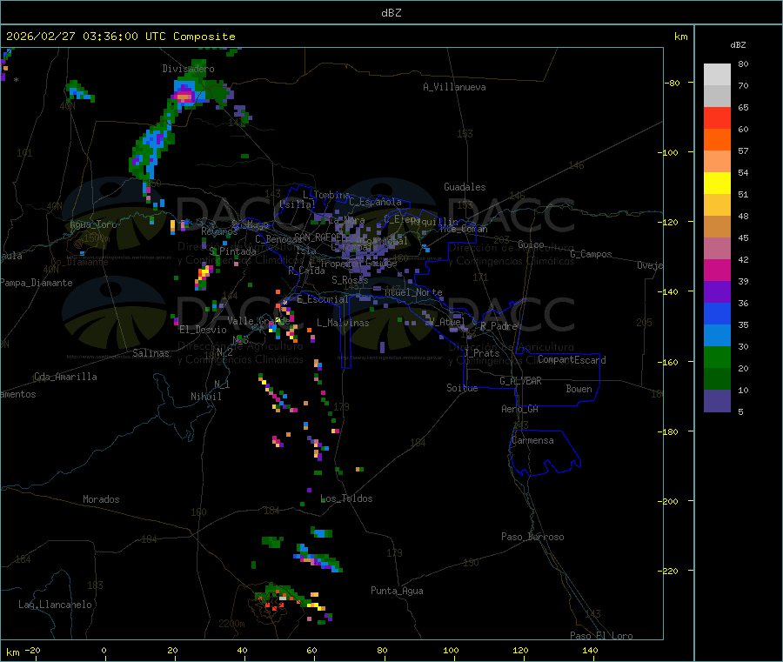The height and width of the screenshot is (662, 783).
Task: Select the Guadales map label
Action: [465, 187]
